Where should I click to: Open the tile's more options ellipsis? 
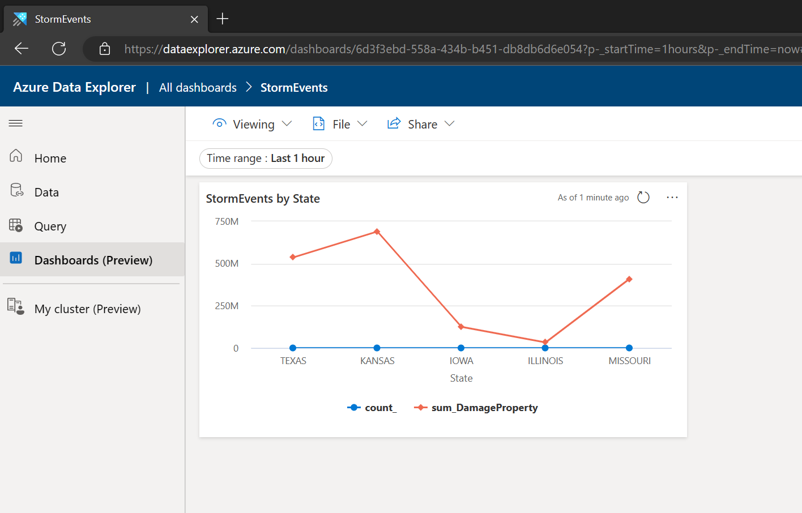pos(672,198)
